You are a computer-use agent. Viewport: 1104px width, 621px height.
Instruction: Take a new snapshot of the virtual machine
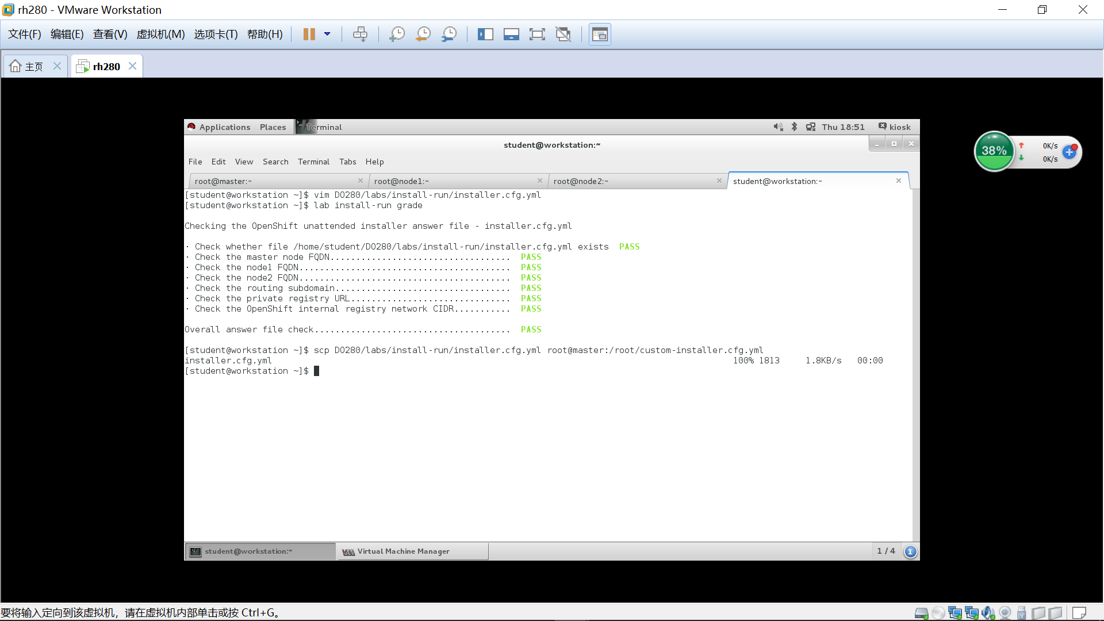coord(397,34)
